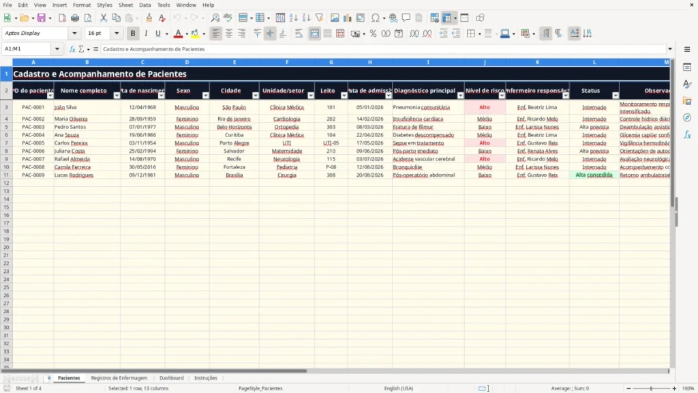Switch to the Dashboard sheet tab
This screenshot has height=393, width=698.
(171, 378)
